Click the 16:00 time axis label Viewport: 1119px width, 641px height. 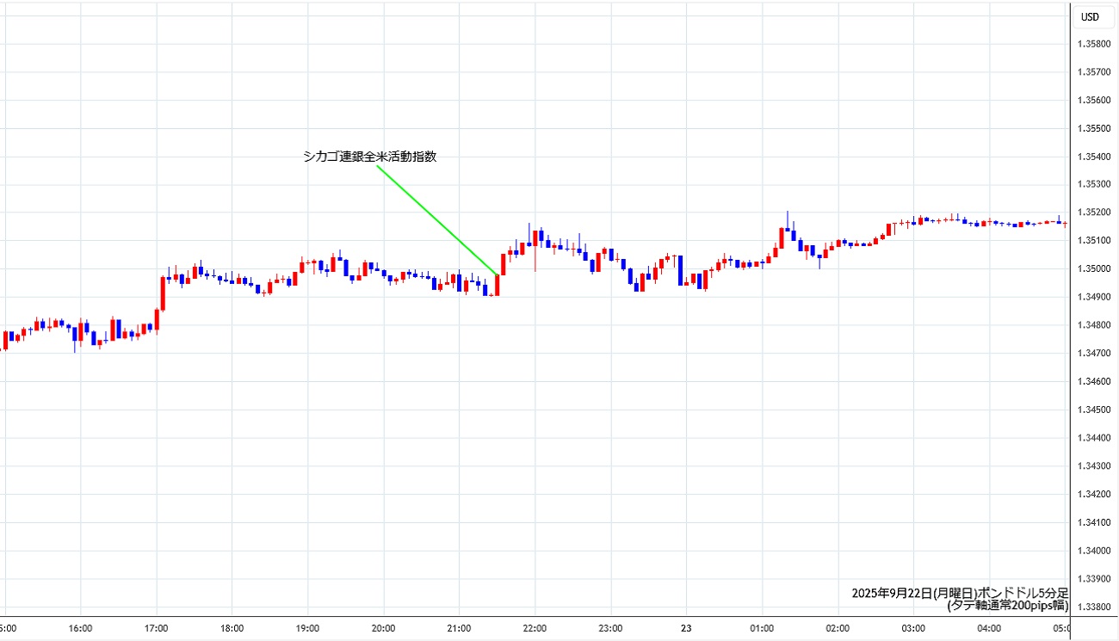[80, 628]
